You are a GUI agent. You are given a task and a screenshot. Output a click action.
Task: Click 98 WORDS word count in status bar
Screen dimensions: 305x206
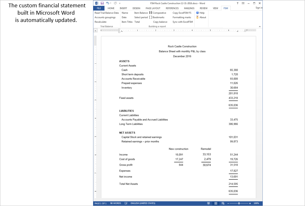point(116,203)
